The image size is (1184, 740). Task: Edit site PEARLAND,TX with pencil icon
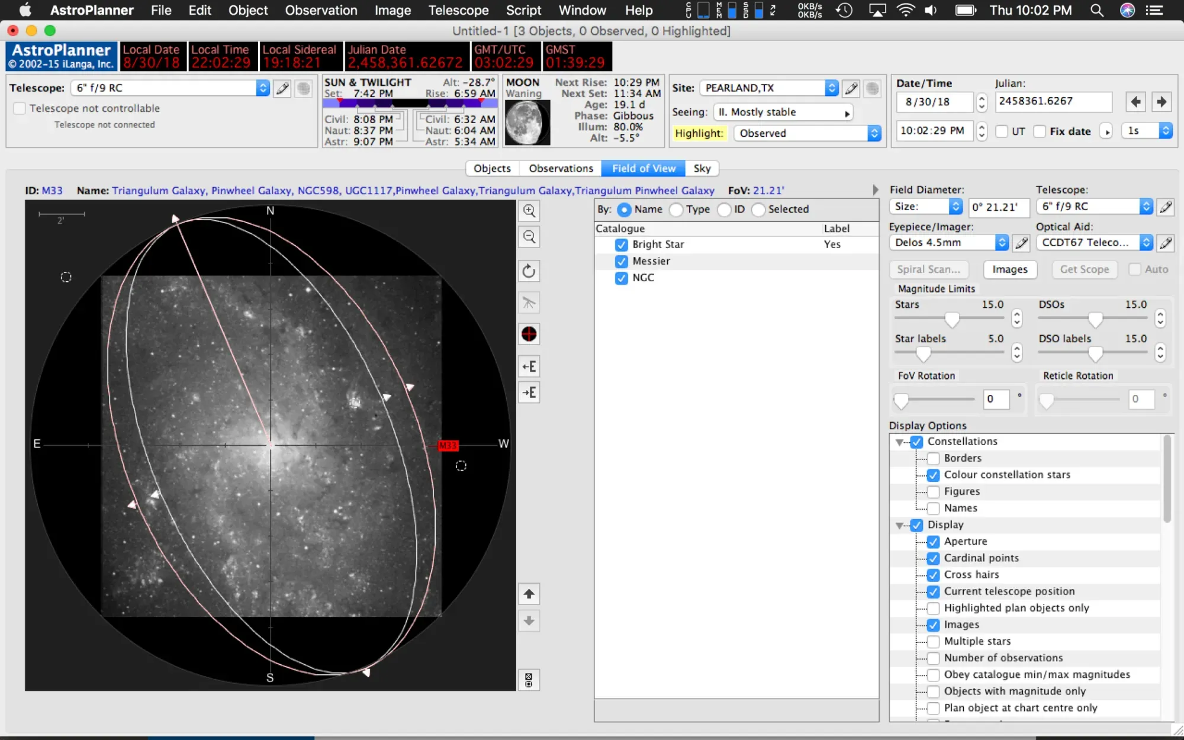click(851, 88)
